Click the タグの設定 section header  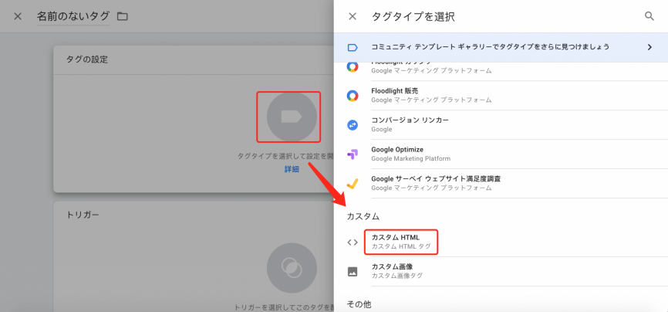[87, 59]
